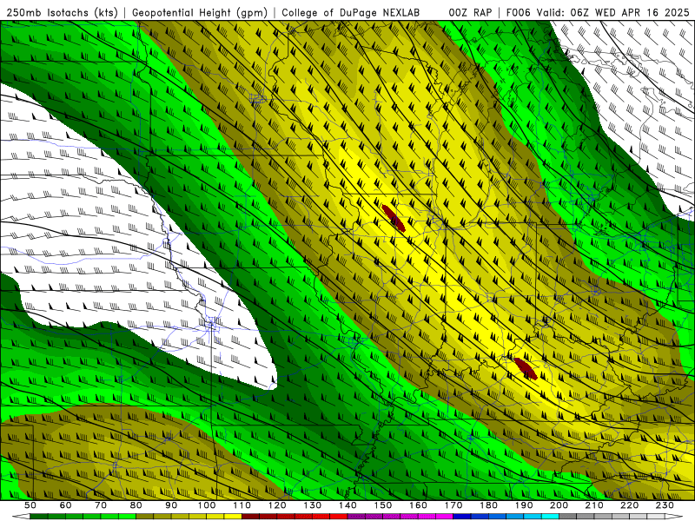Click the 120 label on the color scale

pyautogui.click(x=277, y=505)
